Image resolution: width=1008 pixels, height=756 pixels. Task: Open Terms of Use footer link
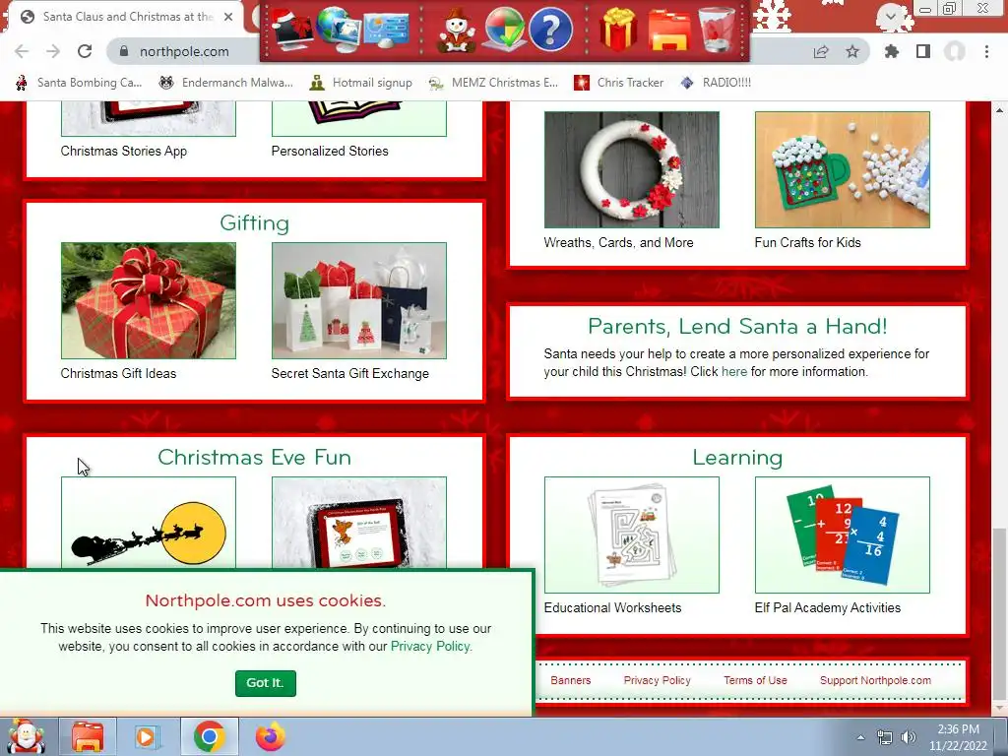755,680
